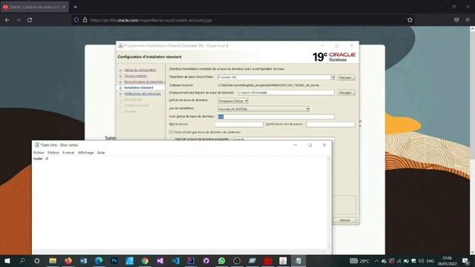Click the padlock site security icon

[85, 20]
